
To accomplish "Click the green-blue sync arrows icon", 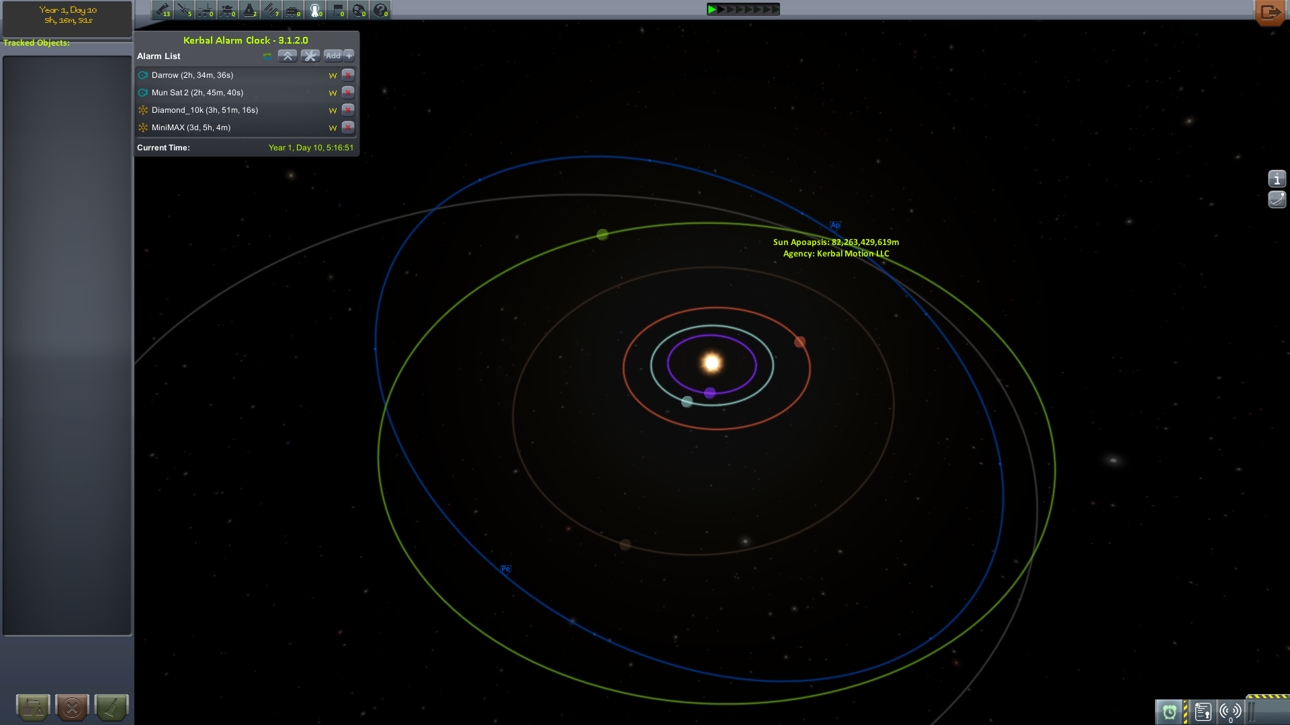I will (267, 56).
